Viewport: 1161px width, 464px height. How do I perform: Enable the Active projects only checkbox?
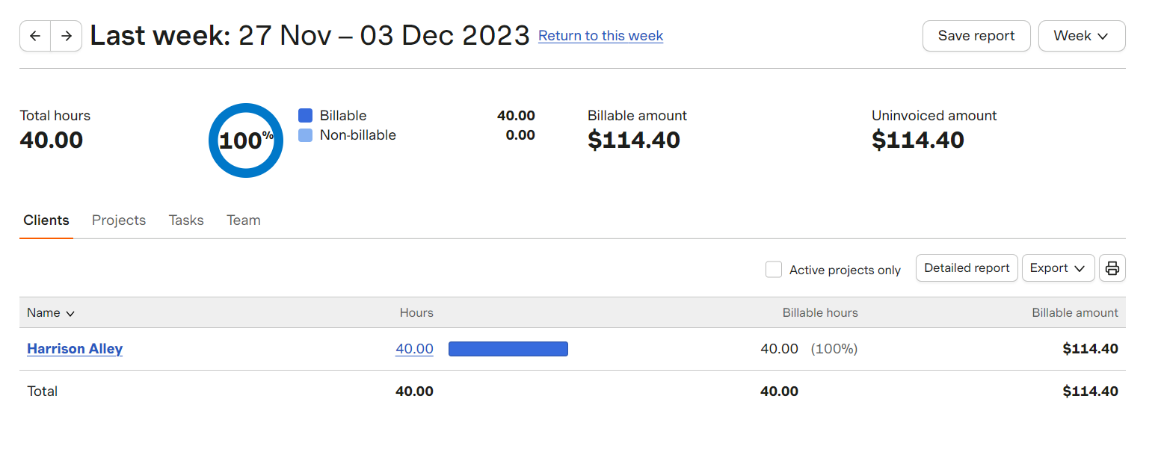click(x=774, y=270)
